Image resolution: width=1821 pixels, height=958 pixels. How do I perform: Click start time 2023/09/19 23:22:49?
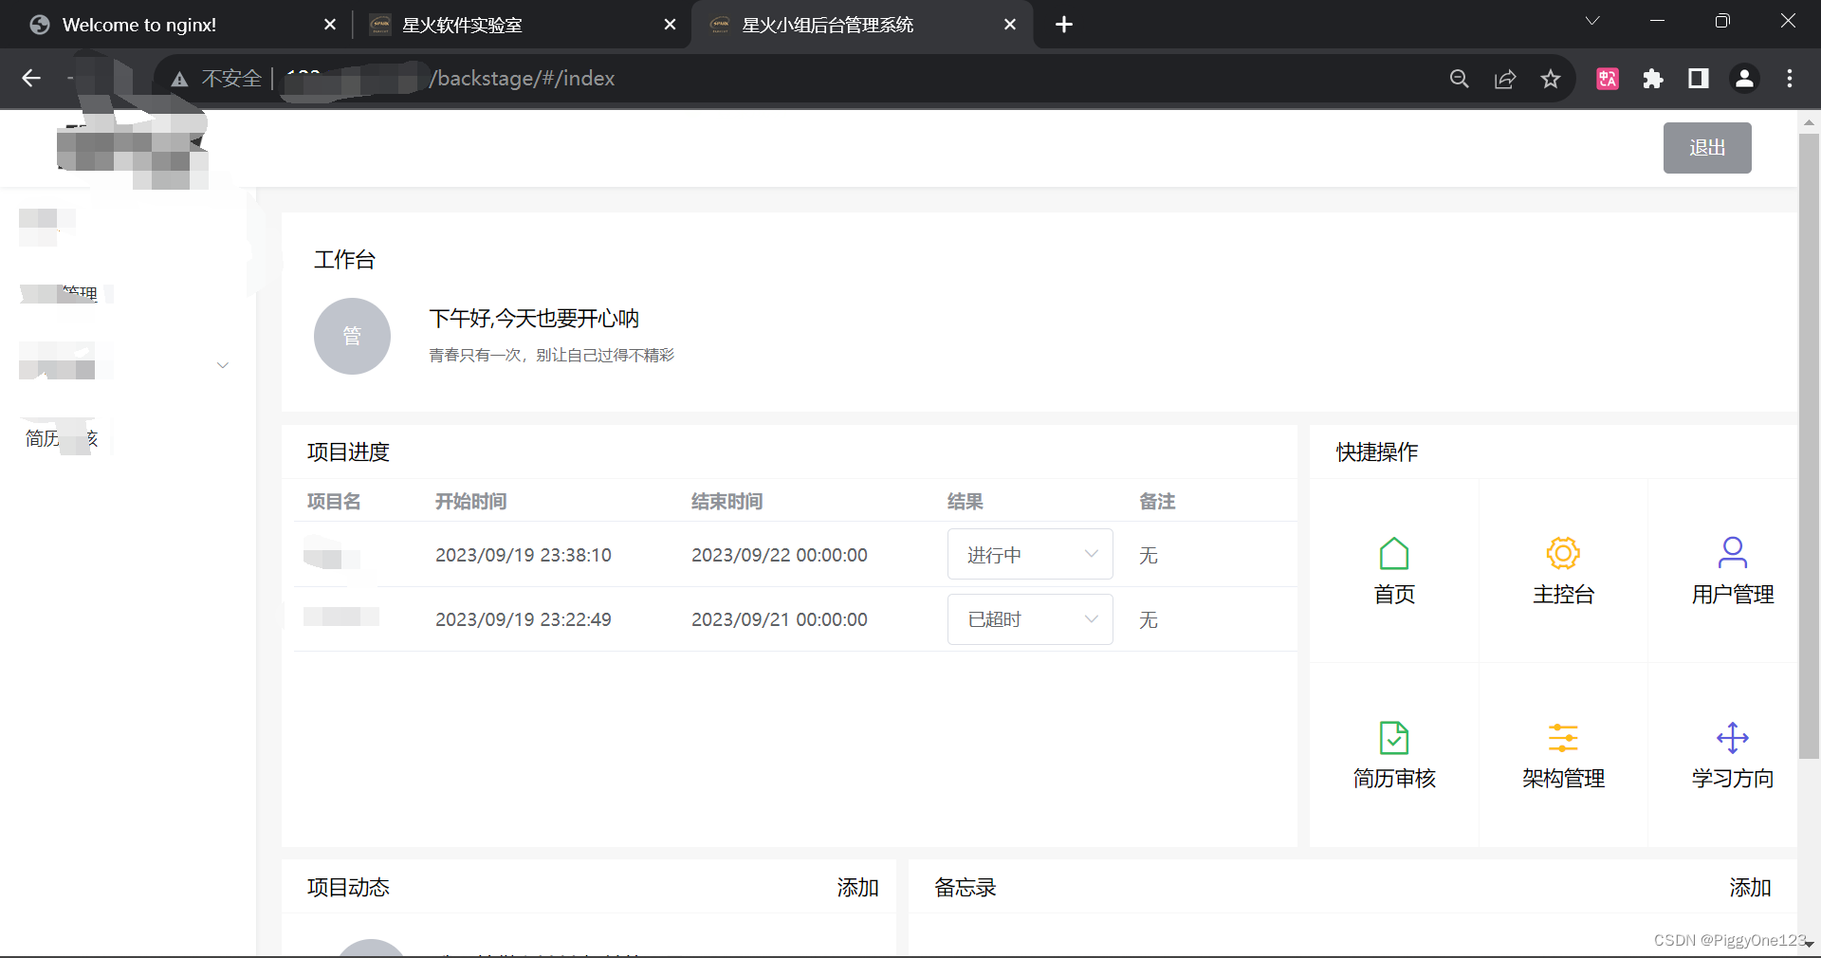pos(524,619)
